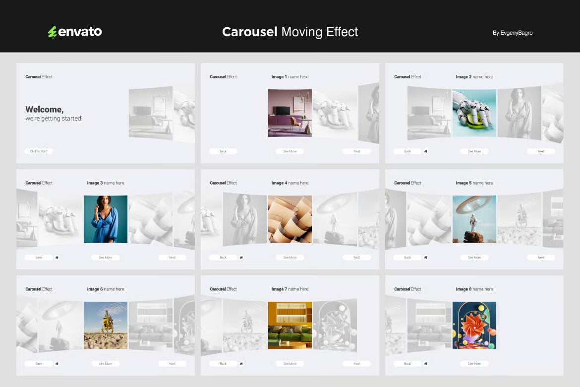The image size is (580, 387).
Task: Open See More on the Image 8 slide
Action: point(474,363)
